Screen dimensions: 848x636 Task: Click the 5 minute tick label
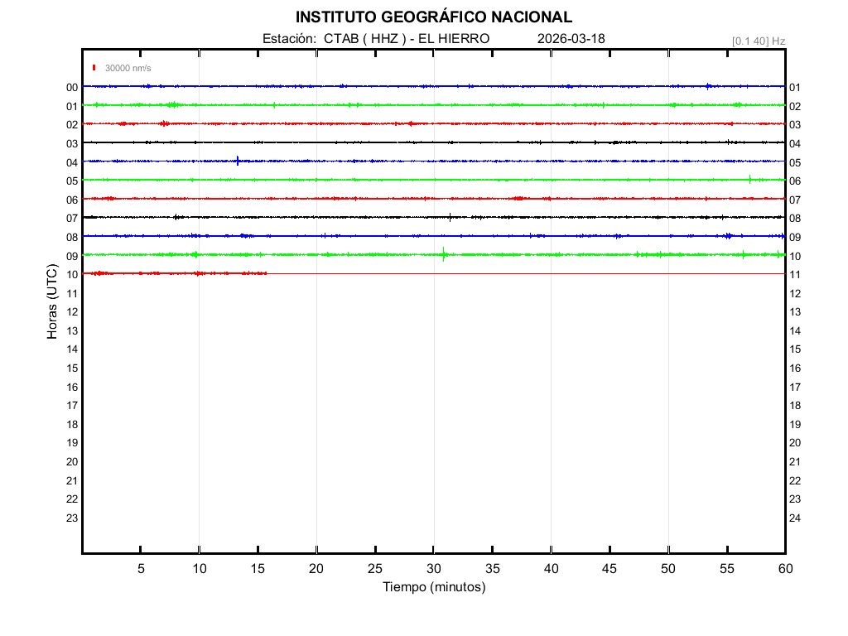pos(141,569)
